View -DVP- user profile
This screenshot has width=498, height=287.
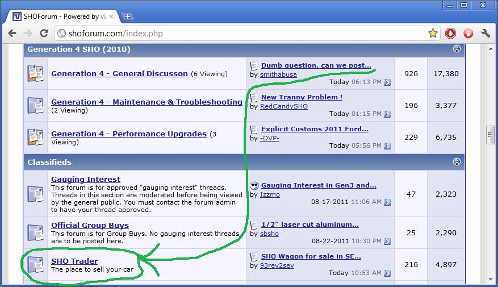[x=269, y=138]
